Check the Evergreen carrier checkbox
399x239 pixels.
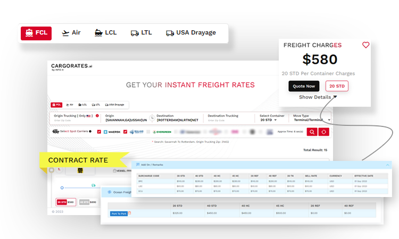coord(148,132)
